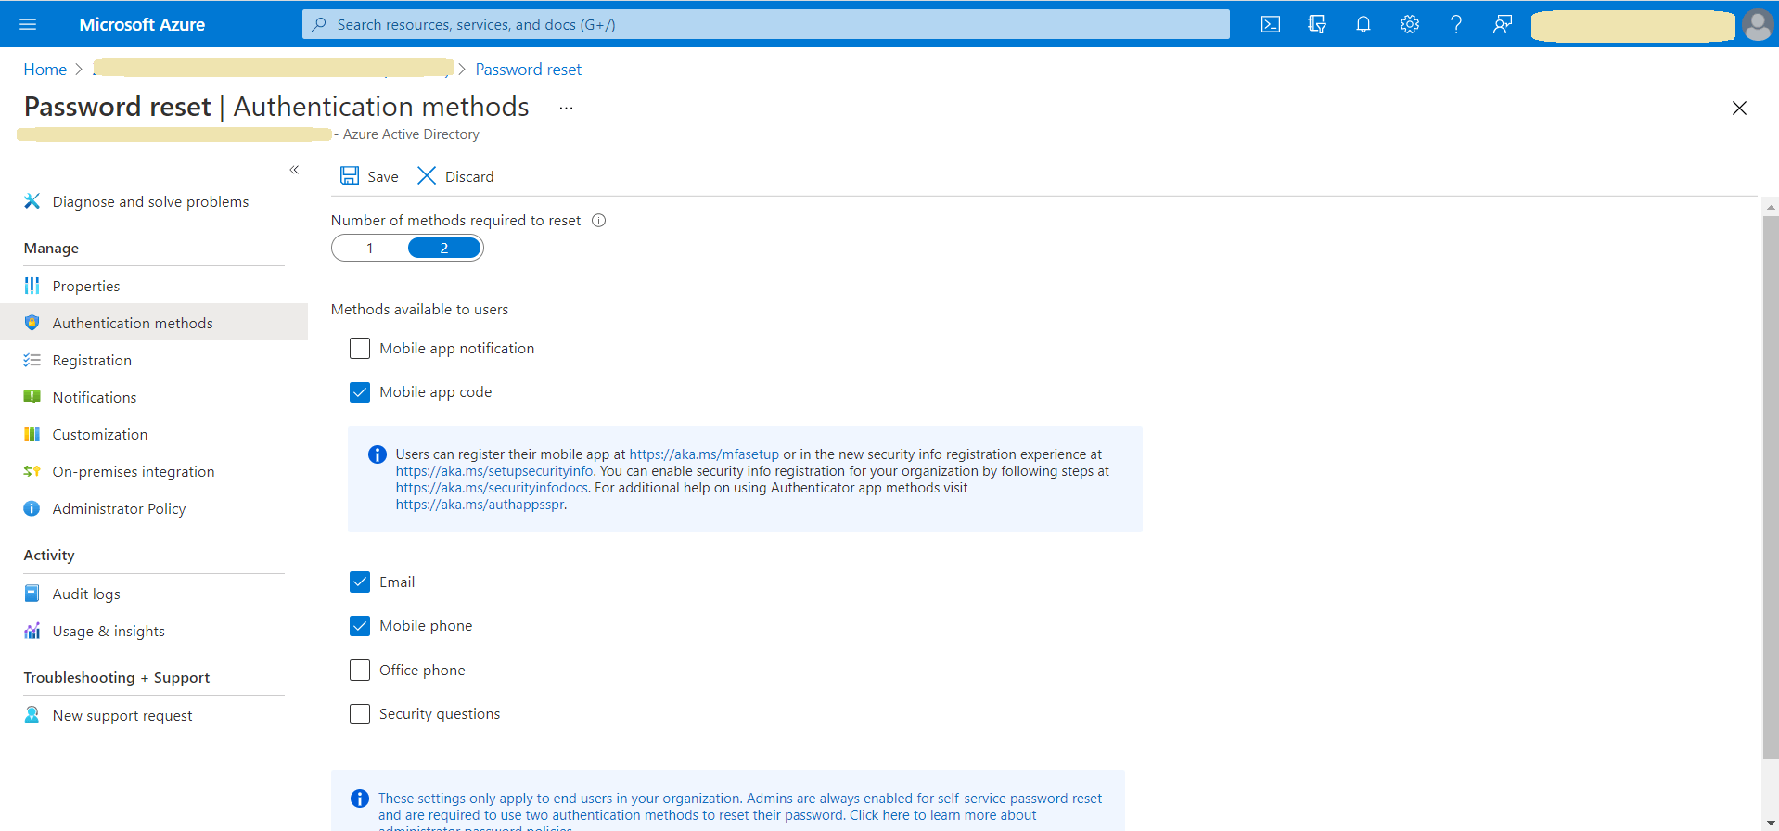The image size is (1779, 831).
Task: Click the info icon beside methods required
Action: pyautogui.click(x=599, y=221)
